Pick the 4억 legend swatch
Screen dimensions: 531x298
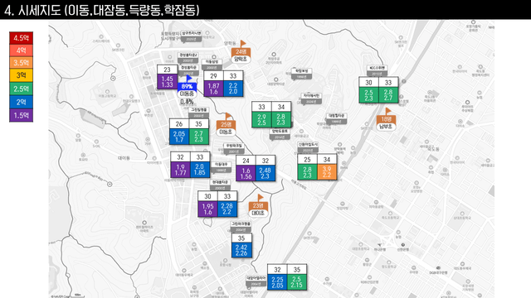coord(21,50)
